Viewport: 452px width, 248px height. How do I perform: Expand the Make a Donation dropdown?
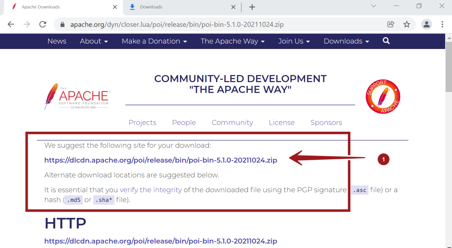[154, 41]
